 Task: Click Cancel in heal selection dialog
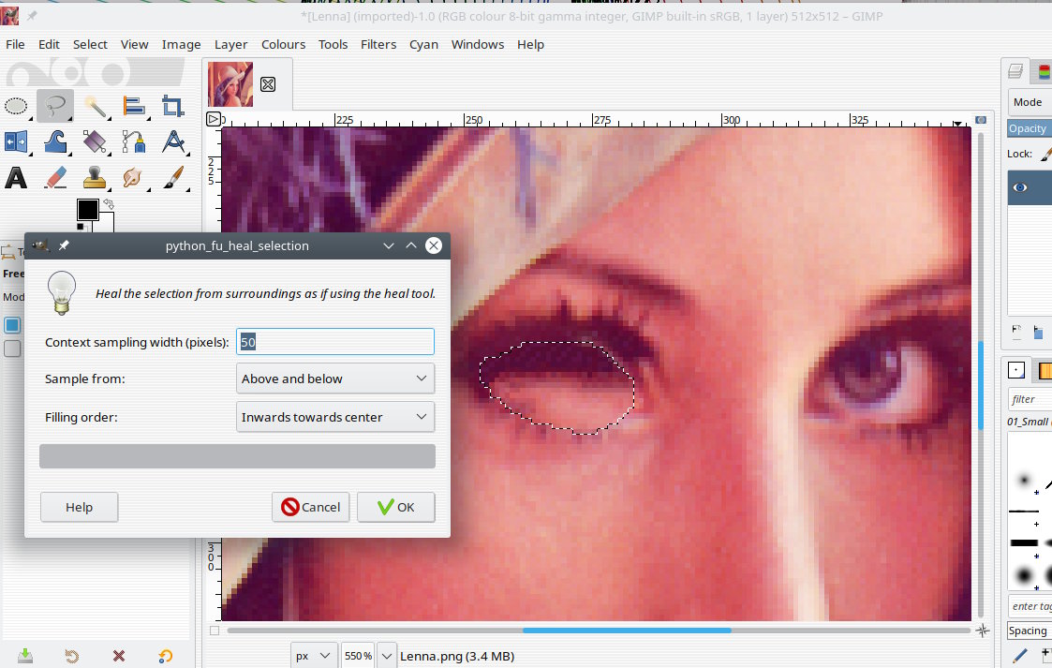click(311, 507)
